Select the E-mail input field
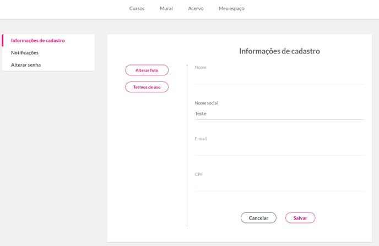The height and width of the screenshot is (246, 379). pos(279,150)
